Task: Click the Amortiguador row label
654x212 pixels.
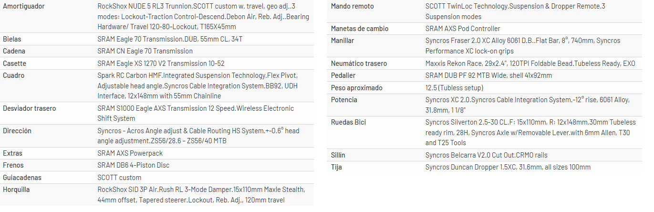Action: [x=24, y=7]
